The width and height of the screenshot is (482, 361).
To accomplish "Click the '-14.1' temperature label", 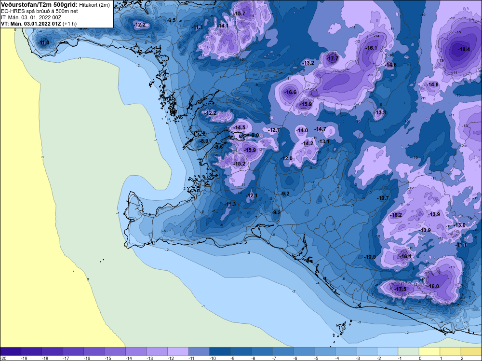I will click(223, 26).
